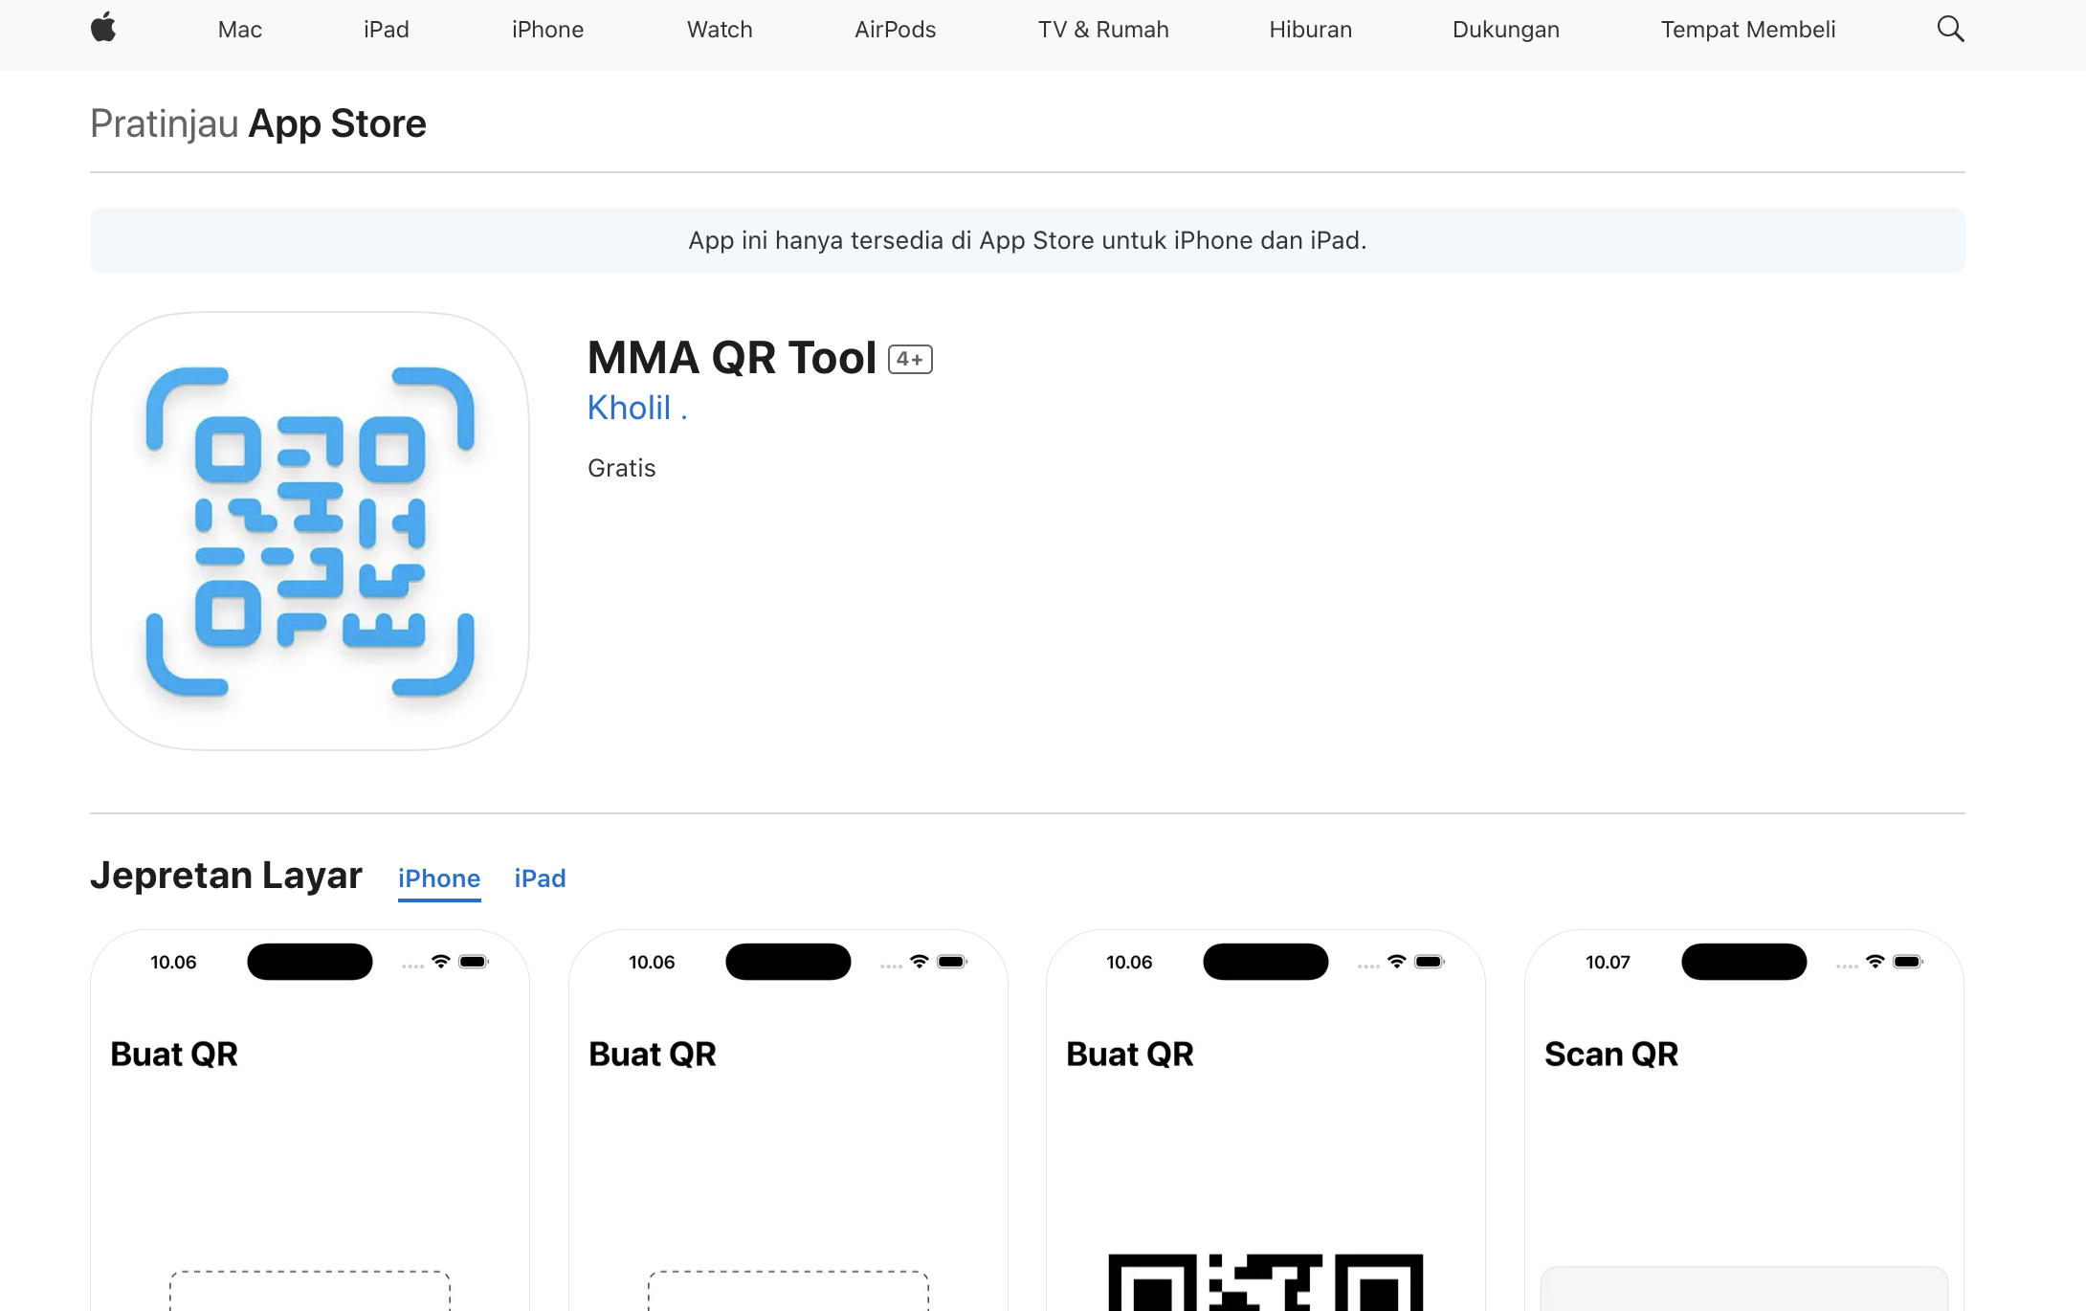Click the App Store heading link
2086x1311 pixels.
337,123
